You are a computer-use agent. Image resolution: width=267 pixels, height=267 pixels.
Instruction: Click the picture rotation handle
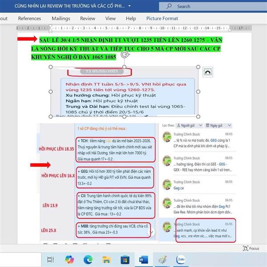point(125,54)
